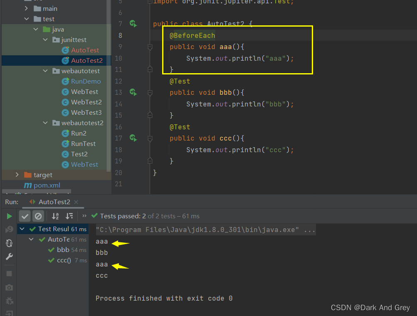This screenshot has width=417, height=316.
Task: Select RunDemo class file
Action: coord(86,81)
